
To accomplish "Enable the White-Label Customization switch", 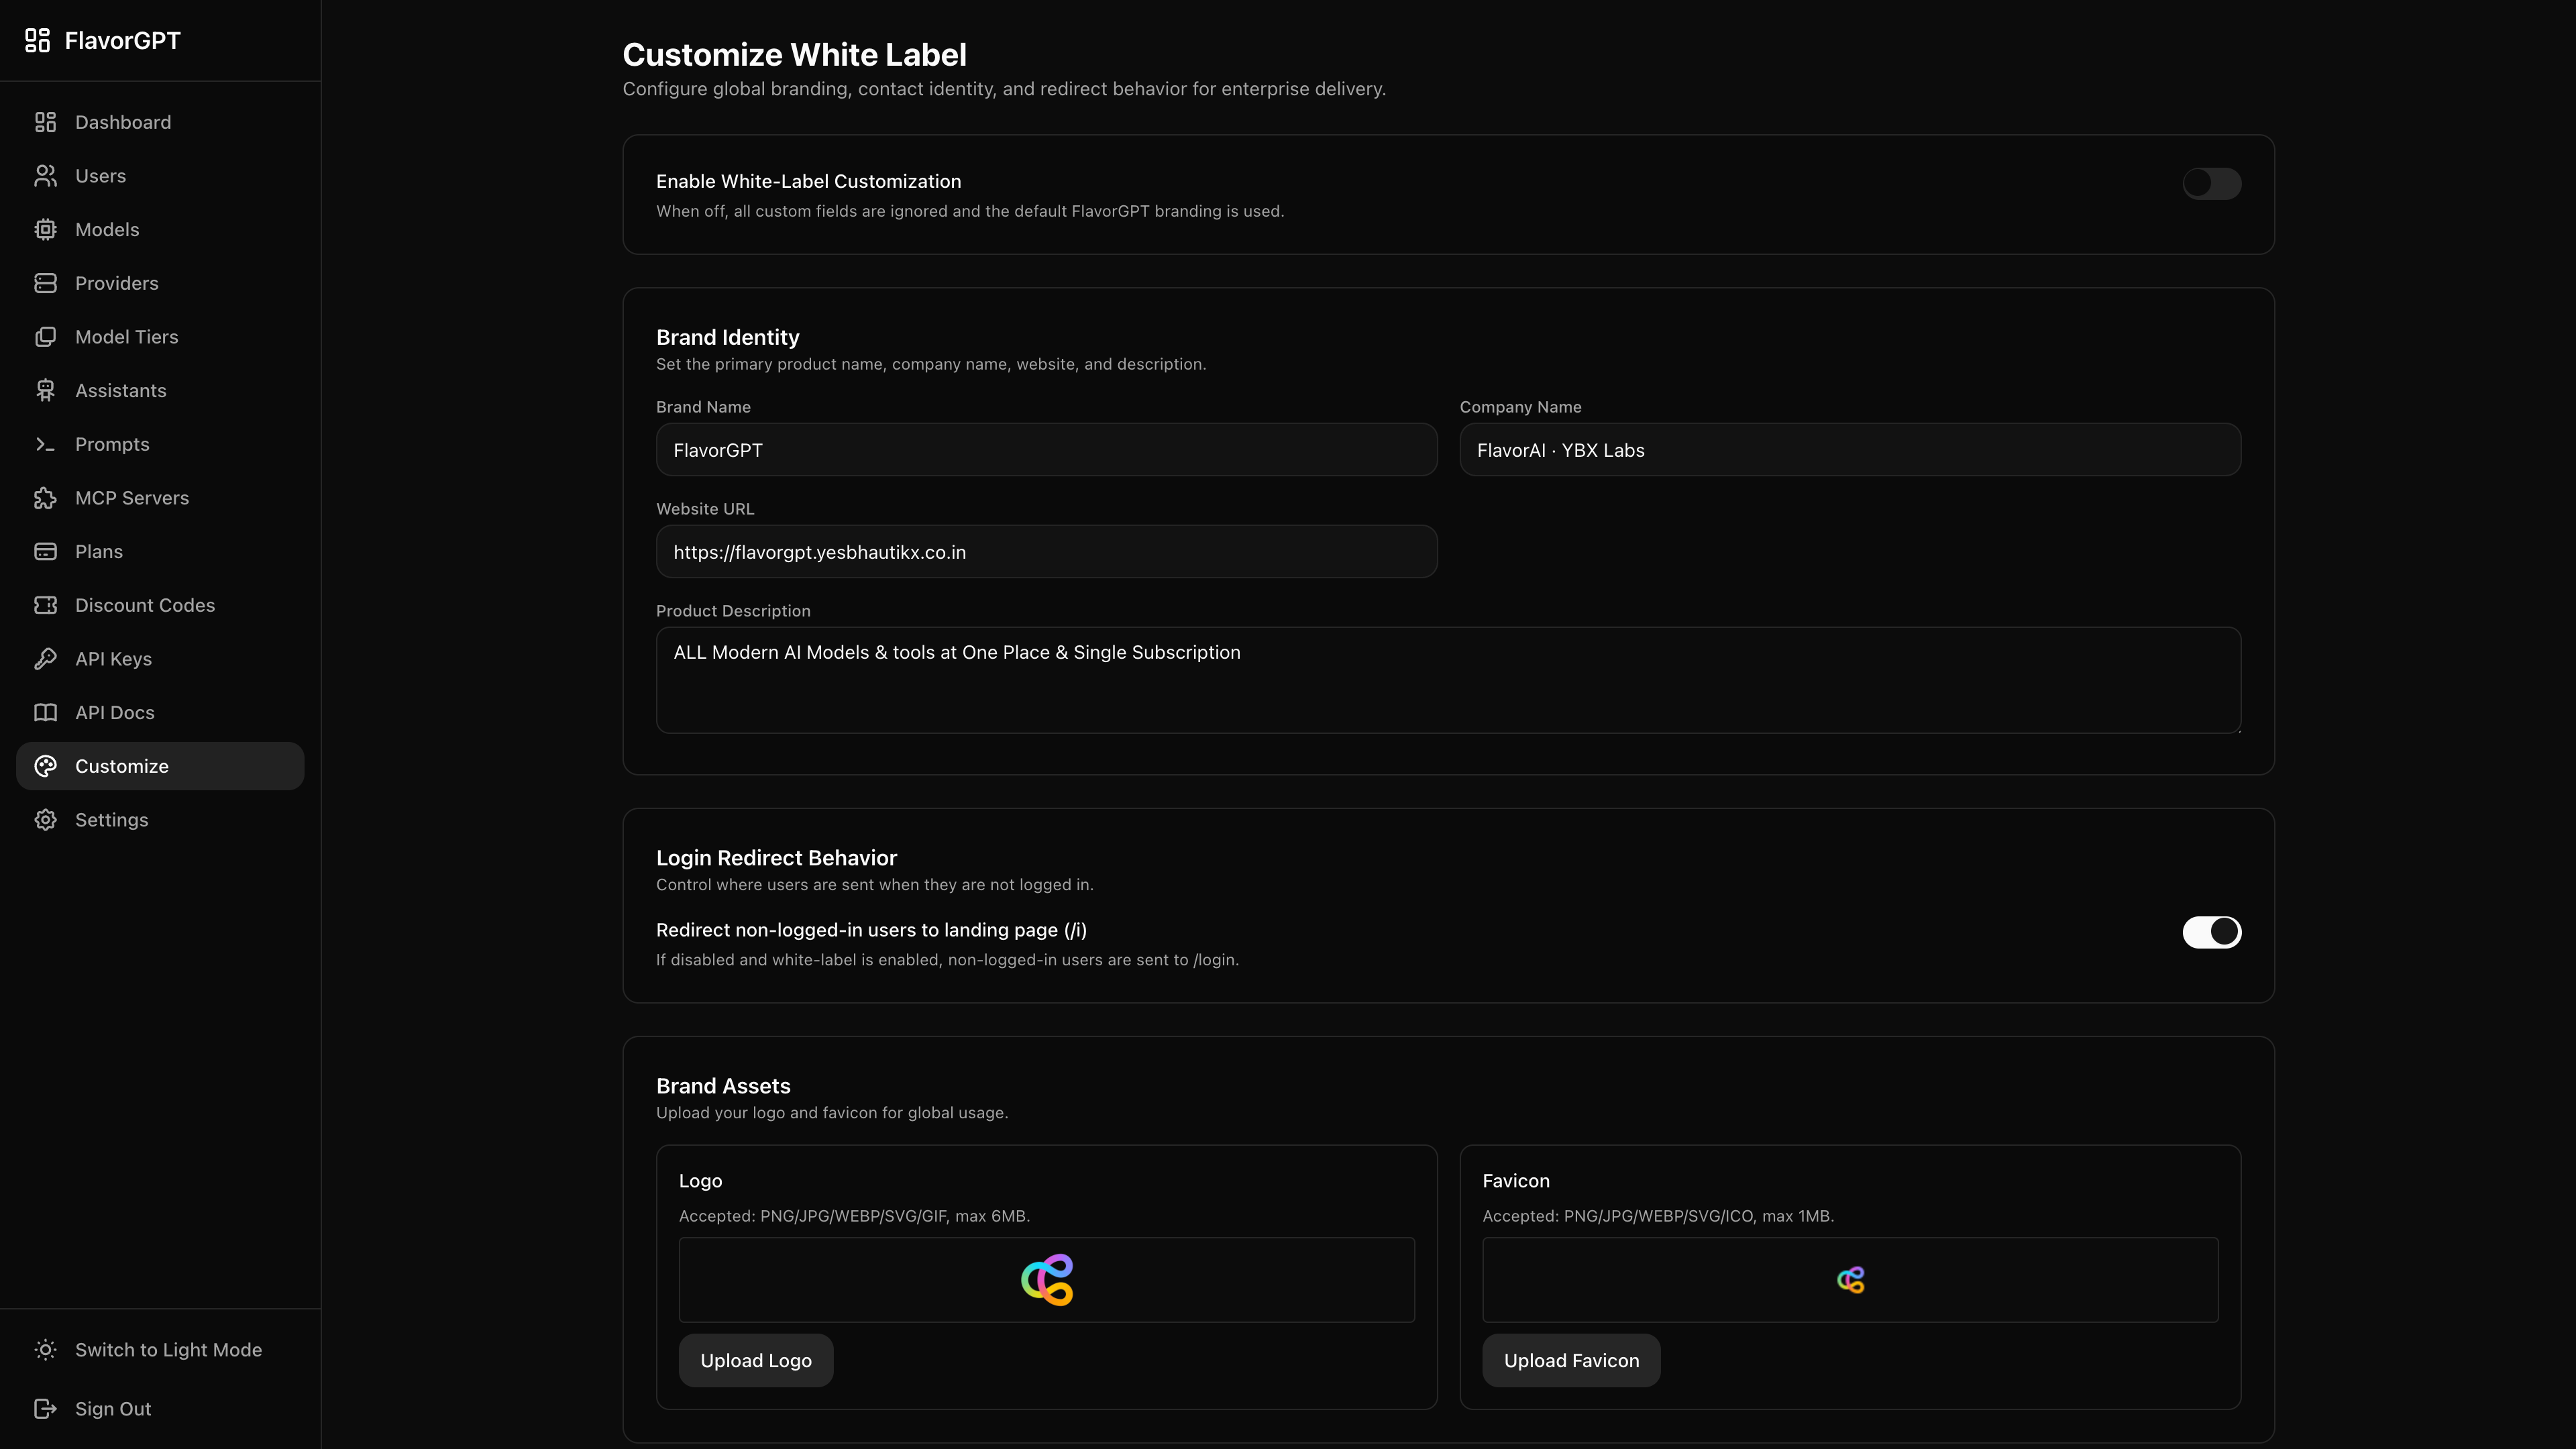I will (2211, 184).
